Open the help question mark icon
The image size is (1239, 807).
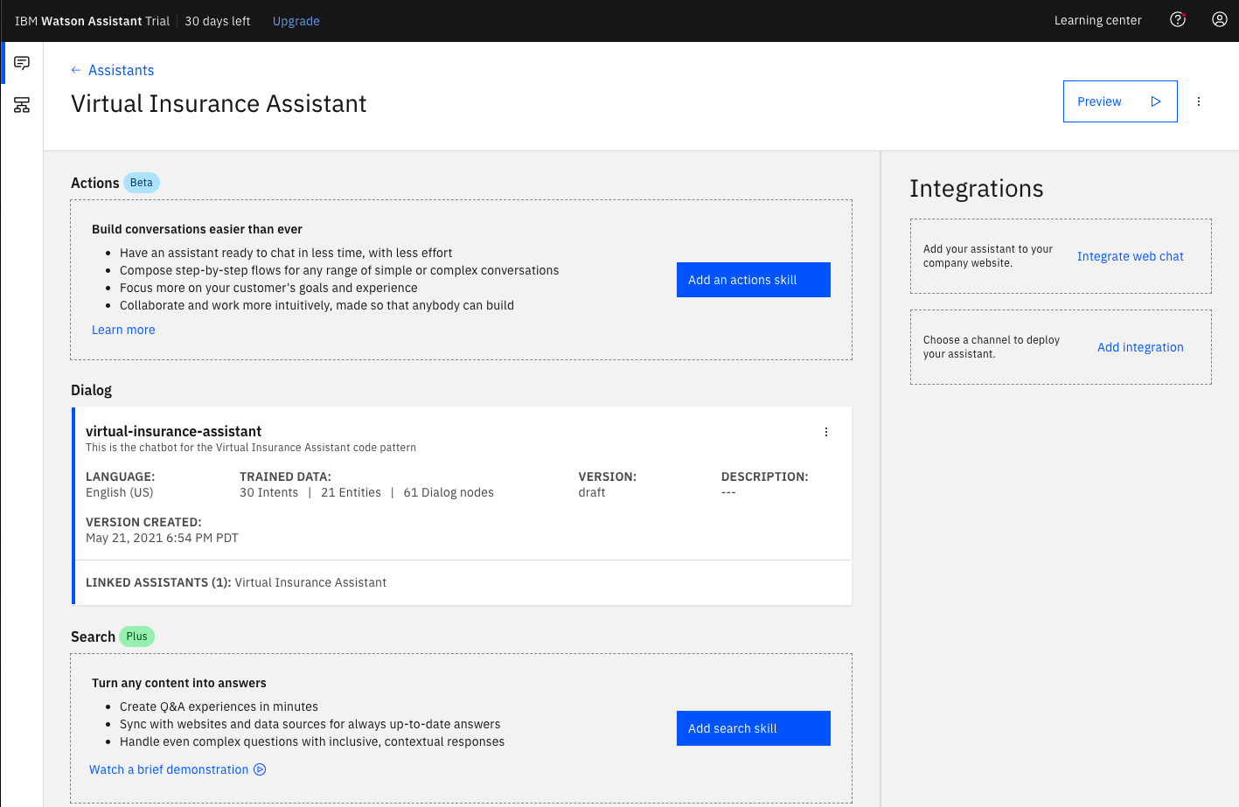click(1178, 19)
